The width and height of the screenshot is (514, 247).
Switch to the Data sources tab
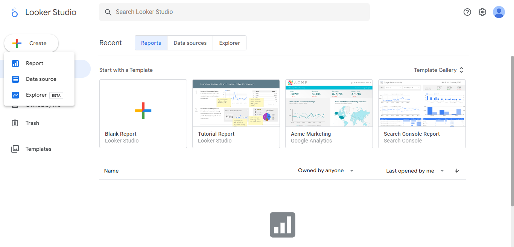190,43
